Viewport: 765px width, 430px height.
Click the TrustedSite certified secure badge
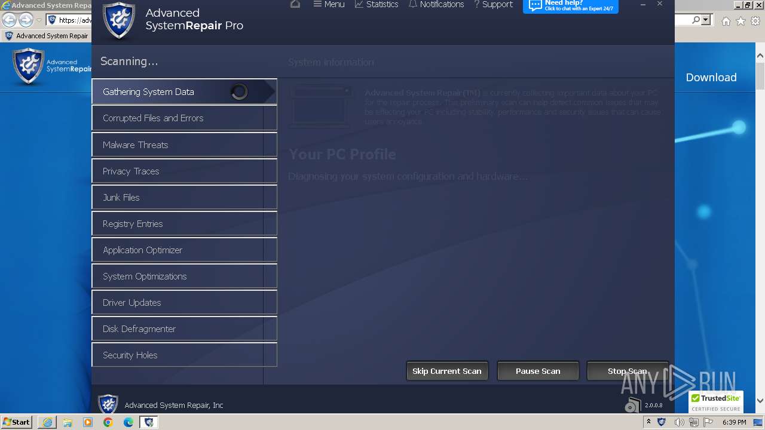coord(715,403)
